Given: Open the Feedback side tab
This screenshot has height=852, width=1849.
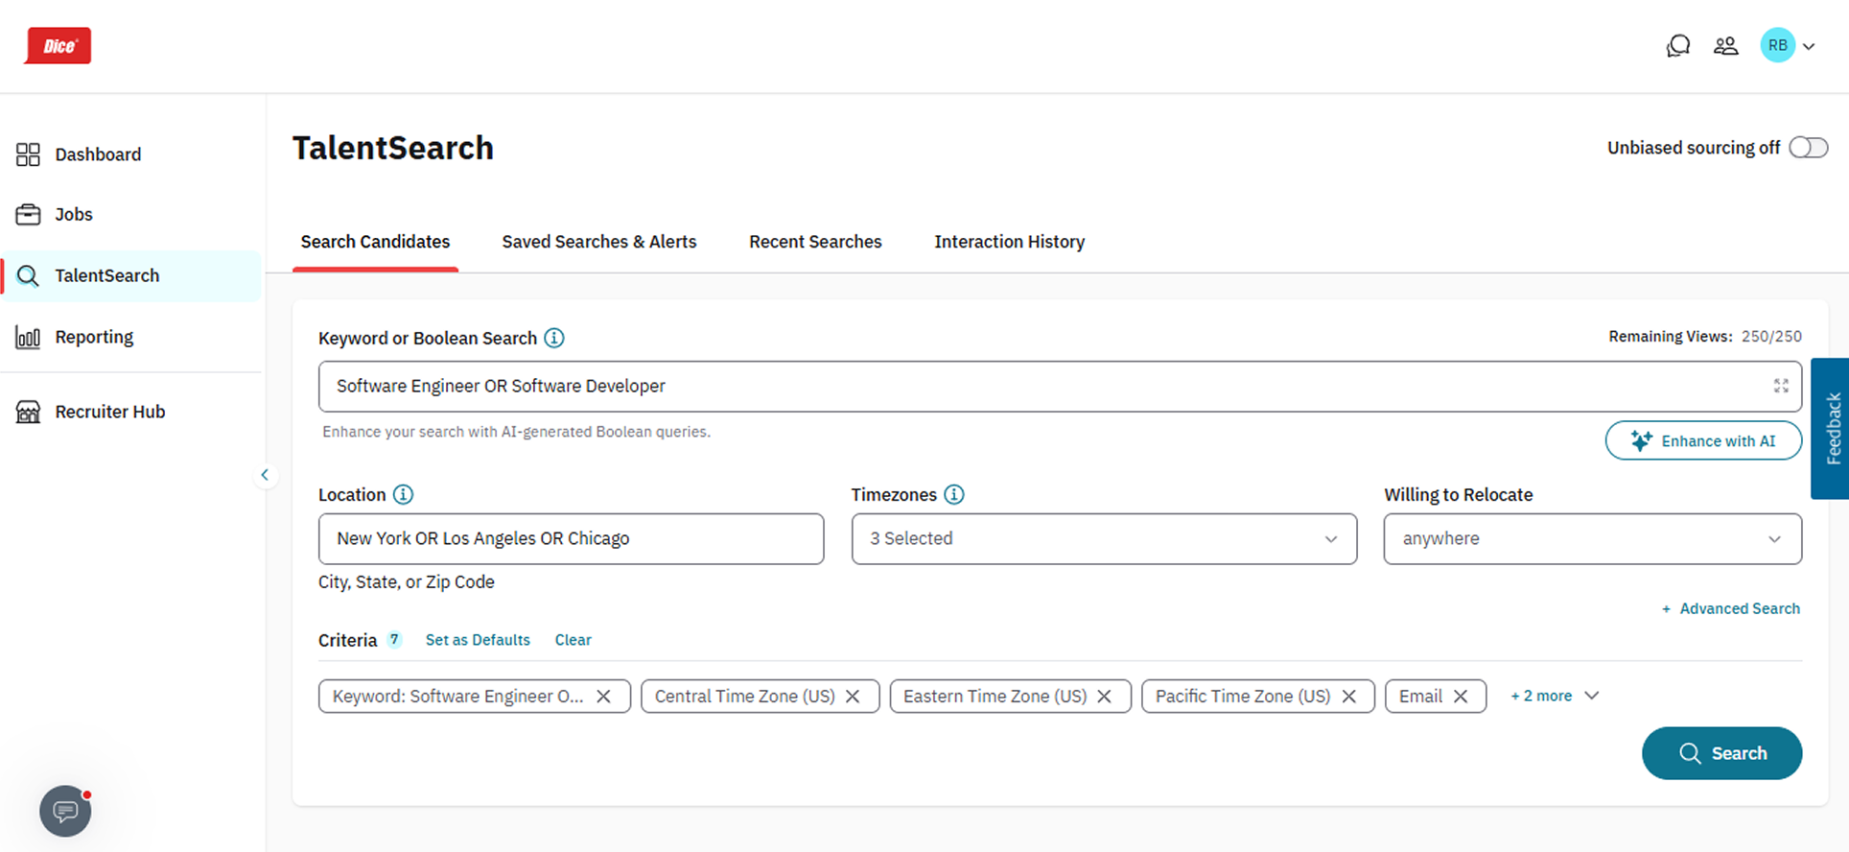Looking at the screenshot, I should [x=1831, y=428].
